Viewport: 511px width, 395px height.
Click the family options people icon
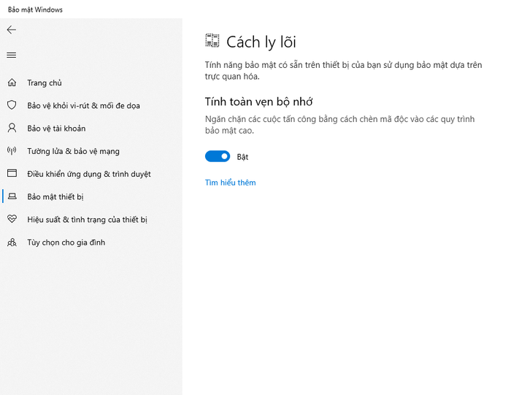[x=12, y=242]
